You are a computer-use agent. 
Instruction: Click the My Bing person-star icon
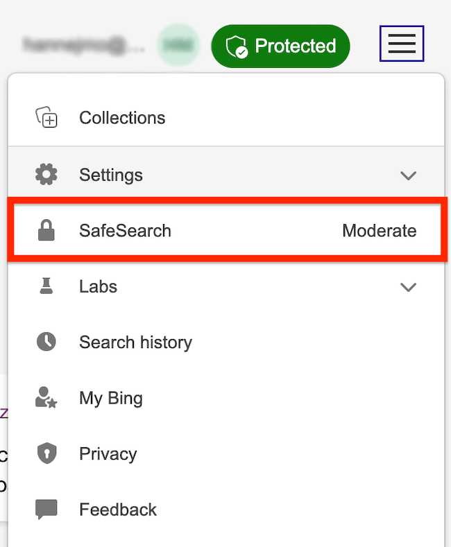(46, 397)
